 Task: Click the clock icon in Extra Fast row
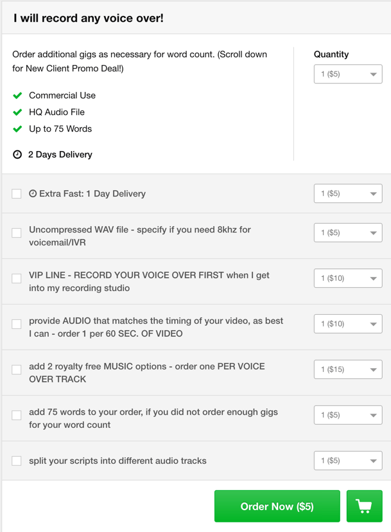click(x=33, y=193)
